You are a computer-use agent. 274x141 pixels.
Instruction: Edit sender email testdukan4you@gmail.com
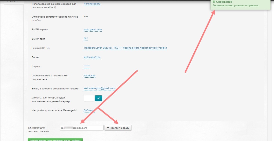pos(99,88)
